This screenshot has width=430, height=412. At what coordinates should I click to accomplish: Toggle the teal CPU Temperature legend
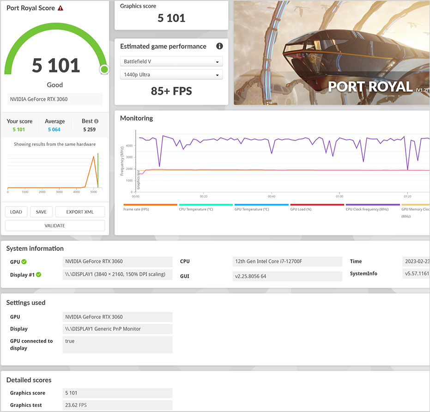click(206, 205)
